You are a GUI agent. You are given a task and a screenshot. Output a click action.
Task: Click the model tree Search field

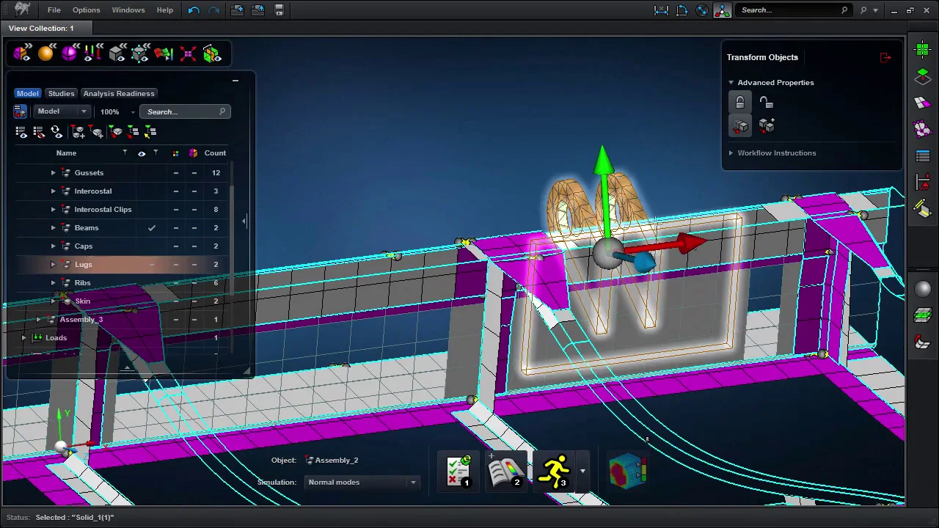pyautogui.click(x=180, y=112)
